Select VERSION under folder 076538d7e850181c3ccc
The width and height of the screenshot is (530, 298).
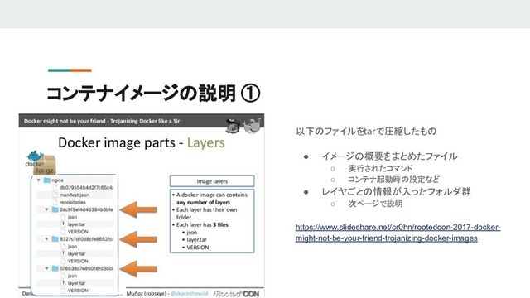[x=78, y=291]
